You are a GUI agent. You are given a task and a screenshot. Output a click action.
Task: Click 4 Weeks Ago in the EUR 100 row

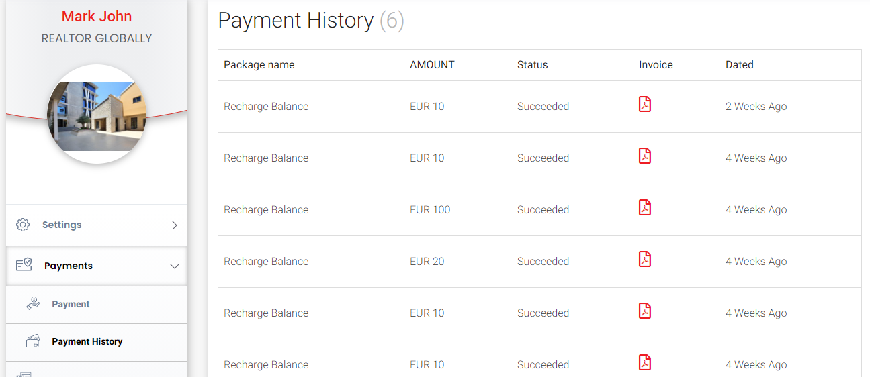coord(756,210)
